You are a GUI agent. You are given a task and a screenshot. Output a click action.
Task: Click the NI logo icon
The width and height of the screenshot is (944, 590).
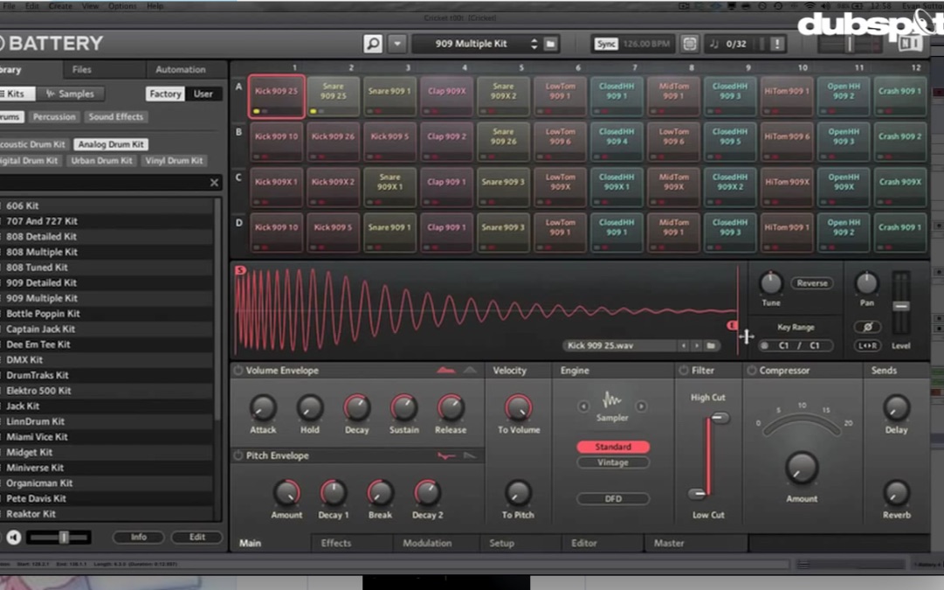[910, 44]
